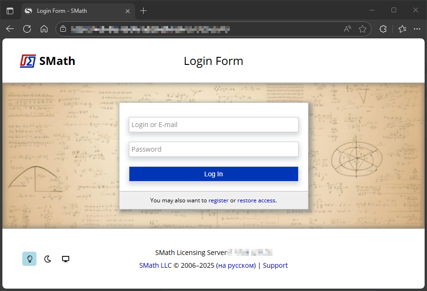The width and height of the screenshot is (427, 291).
Task: Click the SMath Licensing Server text
Action: (x=191, y=253)
